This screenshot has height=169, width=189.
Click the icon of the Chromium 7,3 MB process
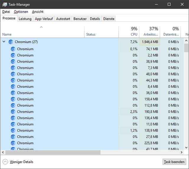pyautogui.click(x=13, y=68)
